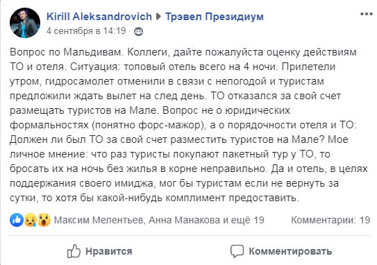377x265 pixels.
Task: Click the sad crying reaction emoji
Action: coord(31,220)
